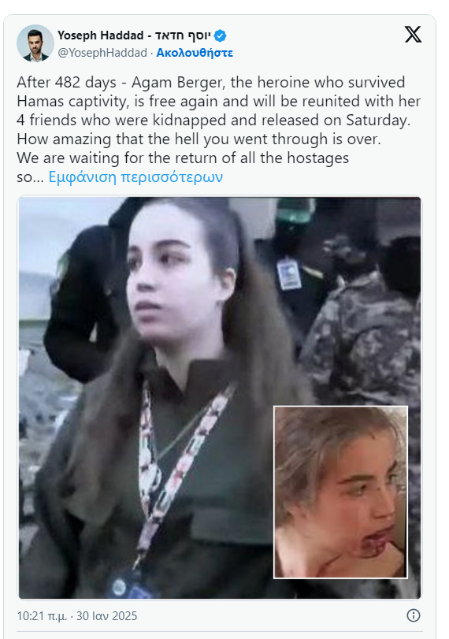Click the inset close-up photo
This screenshot has height=639, width=449.
[340, 492]
